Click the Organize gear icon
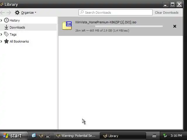 click(17, 13)
